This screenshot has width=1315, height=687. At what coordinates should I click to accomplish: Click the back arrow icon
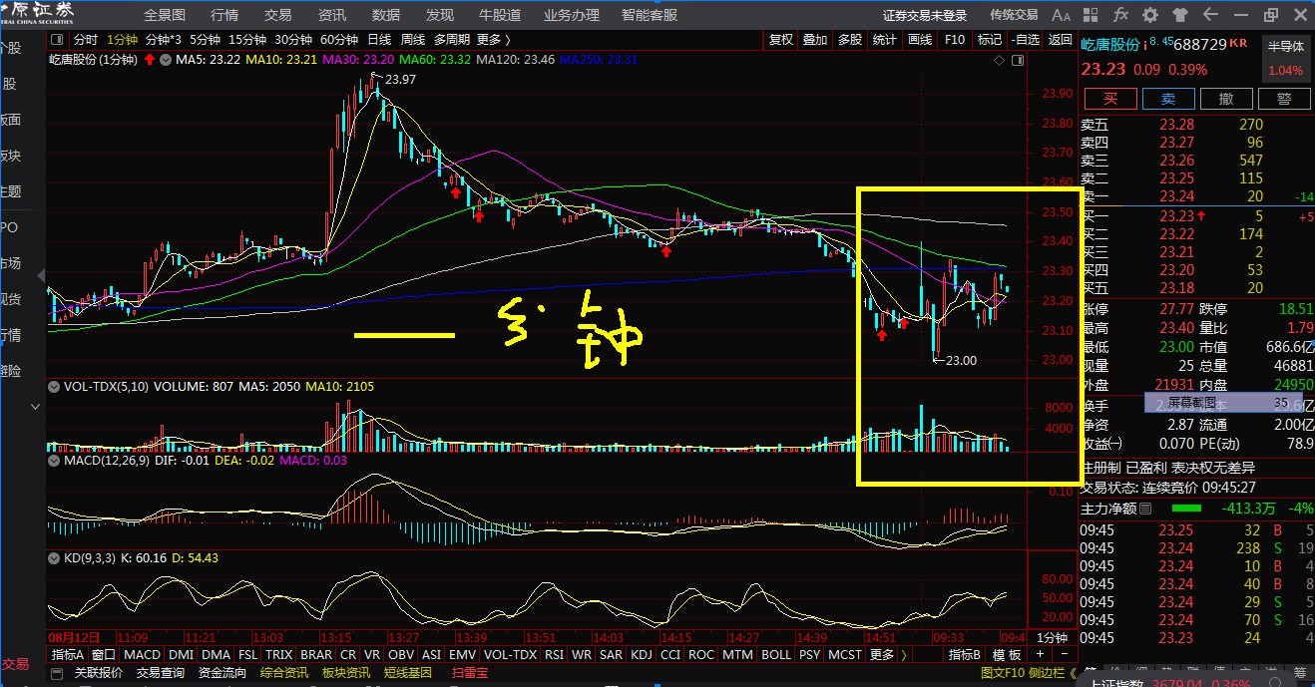coord(1211,15)
